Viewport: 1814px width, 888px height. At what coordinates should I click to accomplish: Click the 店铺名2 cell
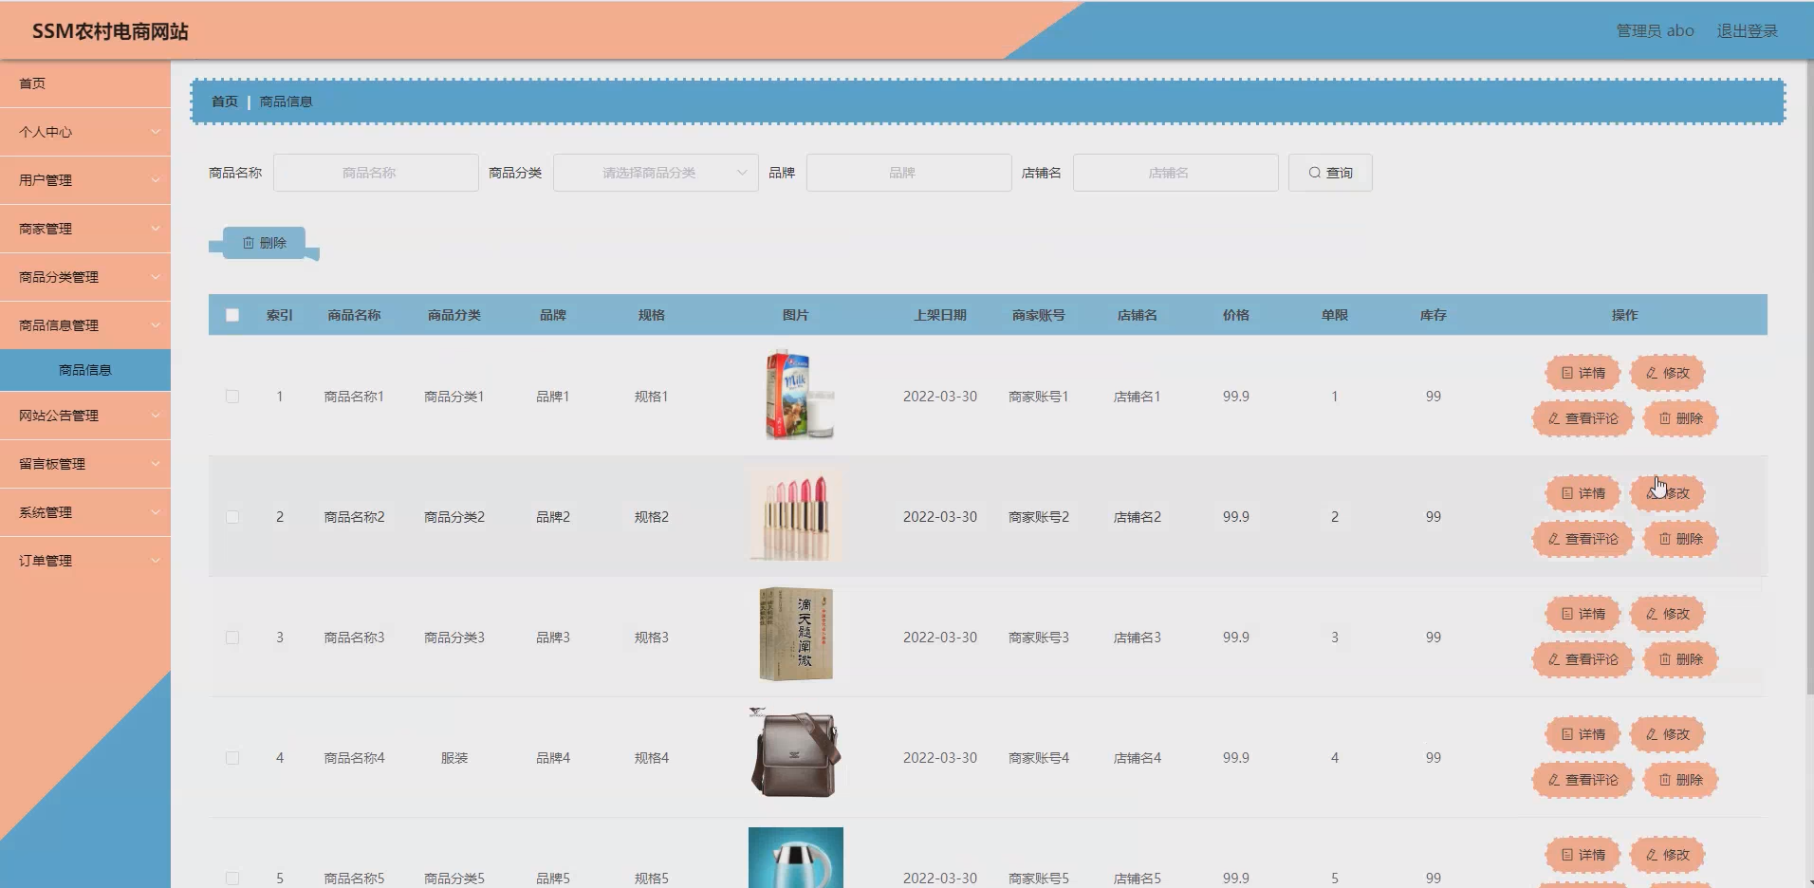click(x=1138, y=517)
